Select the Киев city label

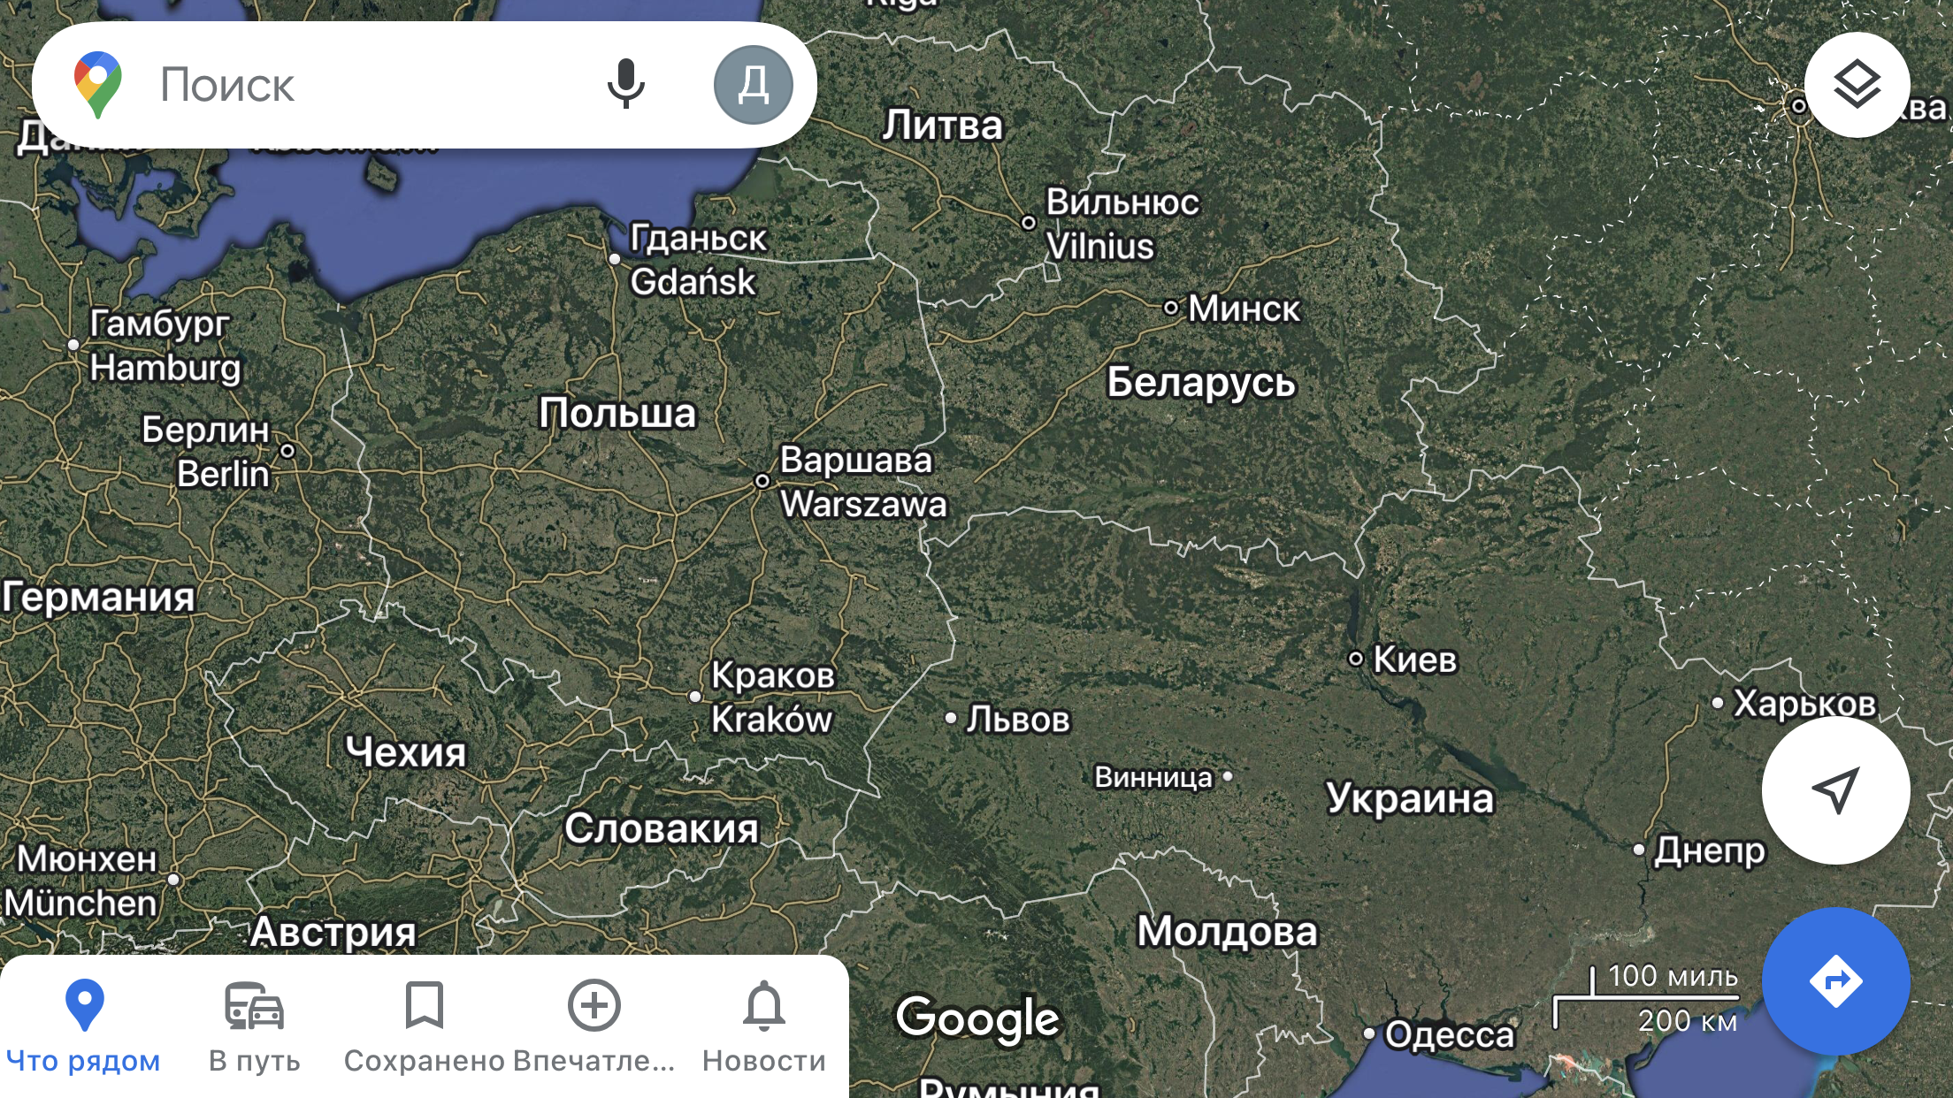click(x=1413, y=660)
